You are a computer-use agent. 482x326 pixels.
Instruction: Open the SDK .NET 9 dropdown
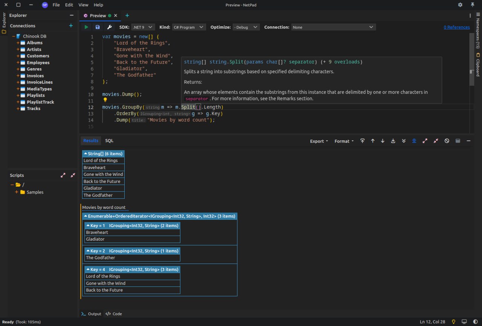click(x=143, y=27)
